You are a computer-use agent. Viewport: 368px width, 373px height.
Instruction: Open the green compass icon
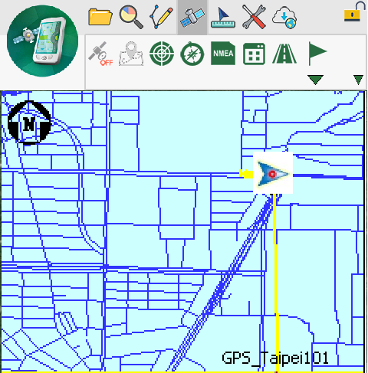tap(192, 54)
